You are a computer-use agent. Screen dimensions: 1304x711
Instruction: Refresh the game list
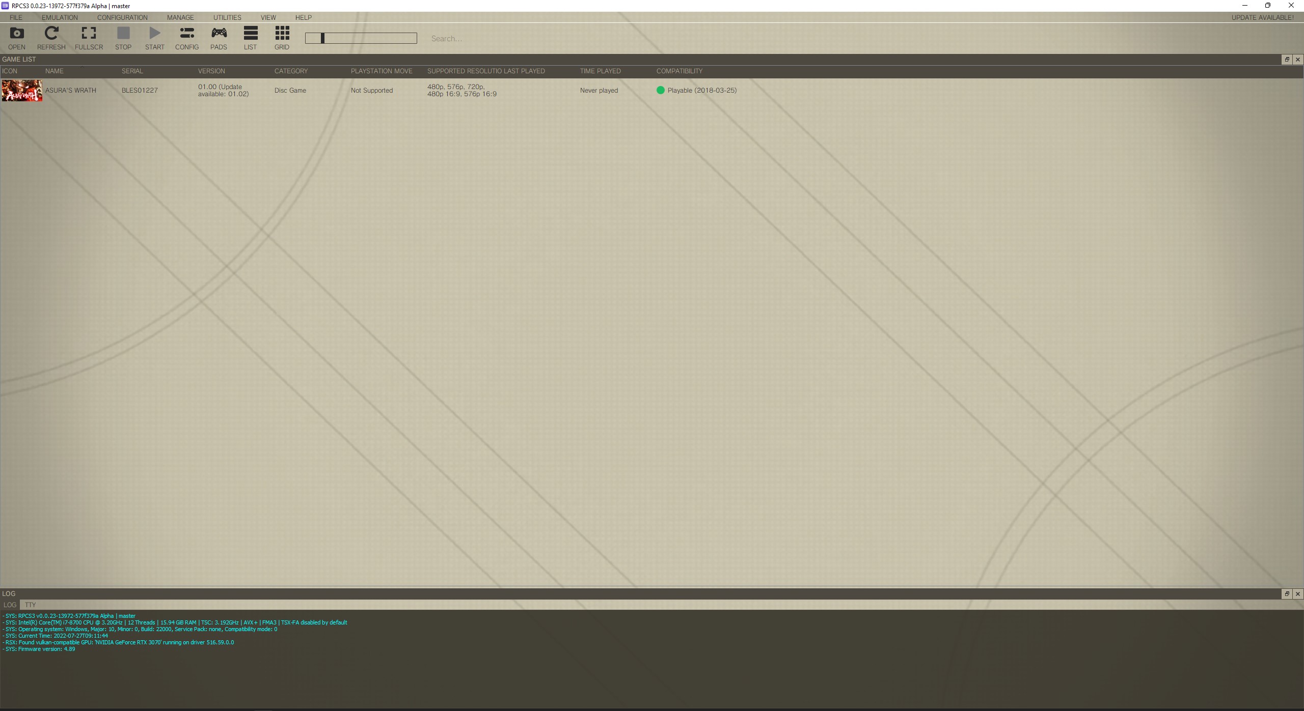click(51, 38)
